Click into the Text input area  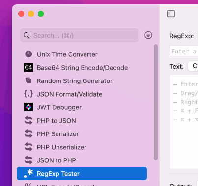pos(184,122)
